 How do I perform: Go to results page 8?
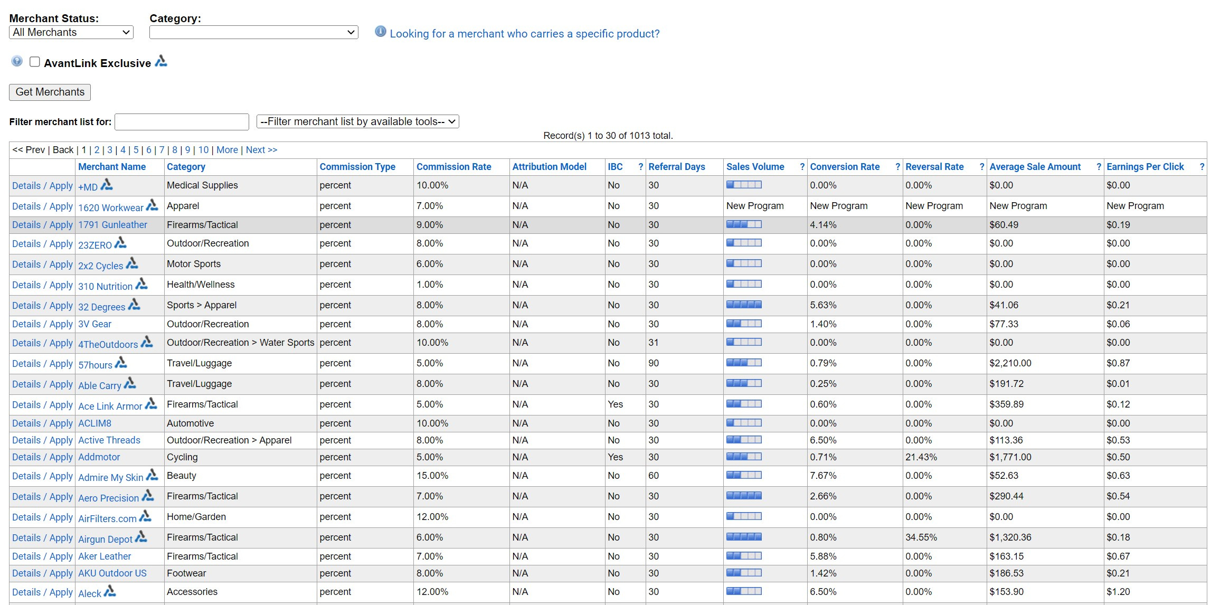pyautogui.click(x=175, y=150)
